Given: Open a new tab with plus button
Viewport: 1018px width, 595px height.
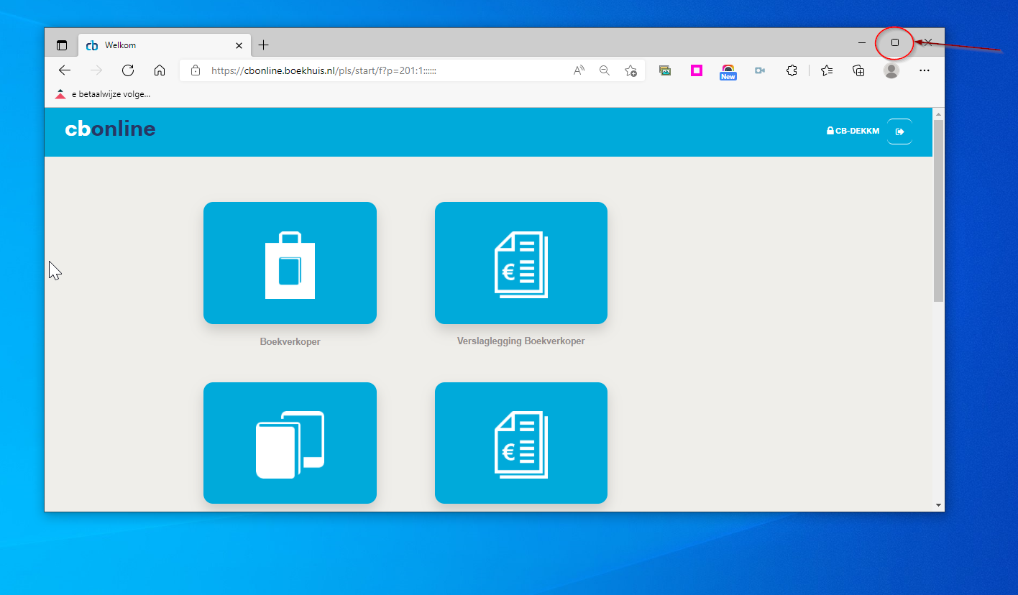Looking at the screenshot, I should point(264,45).
